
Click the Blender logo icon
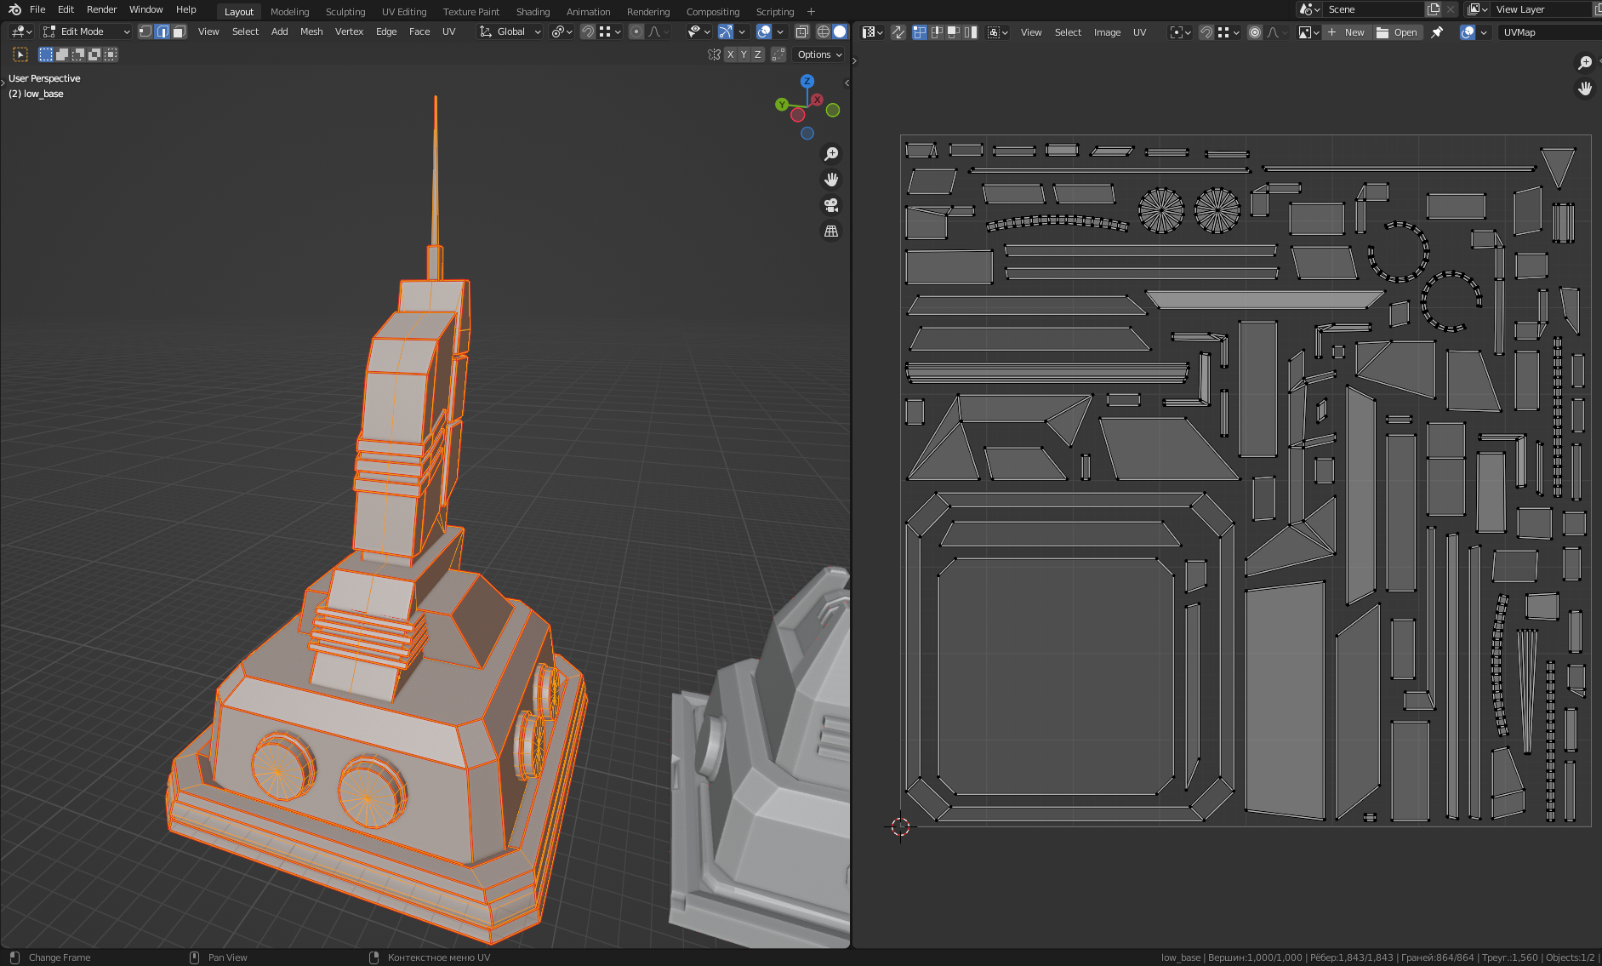click(x=14, y=9)
